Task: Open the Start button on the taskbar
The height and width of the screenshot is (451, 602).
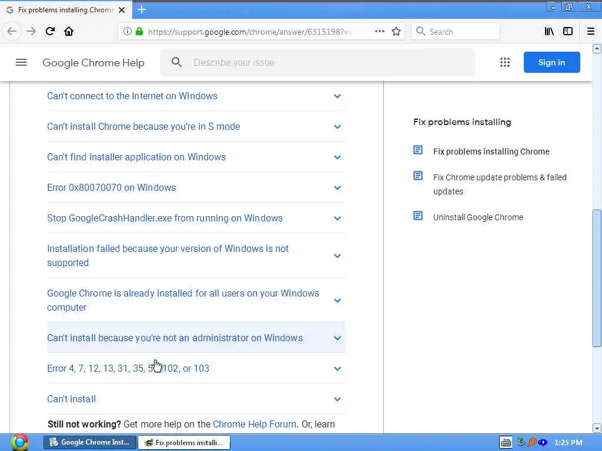Action: (x=19, y=442)
